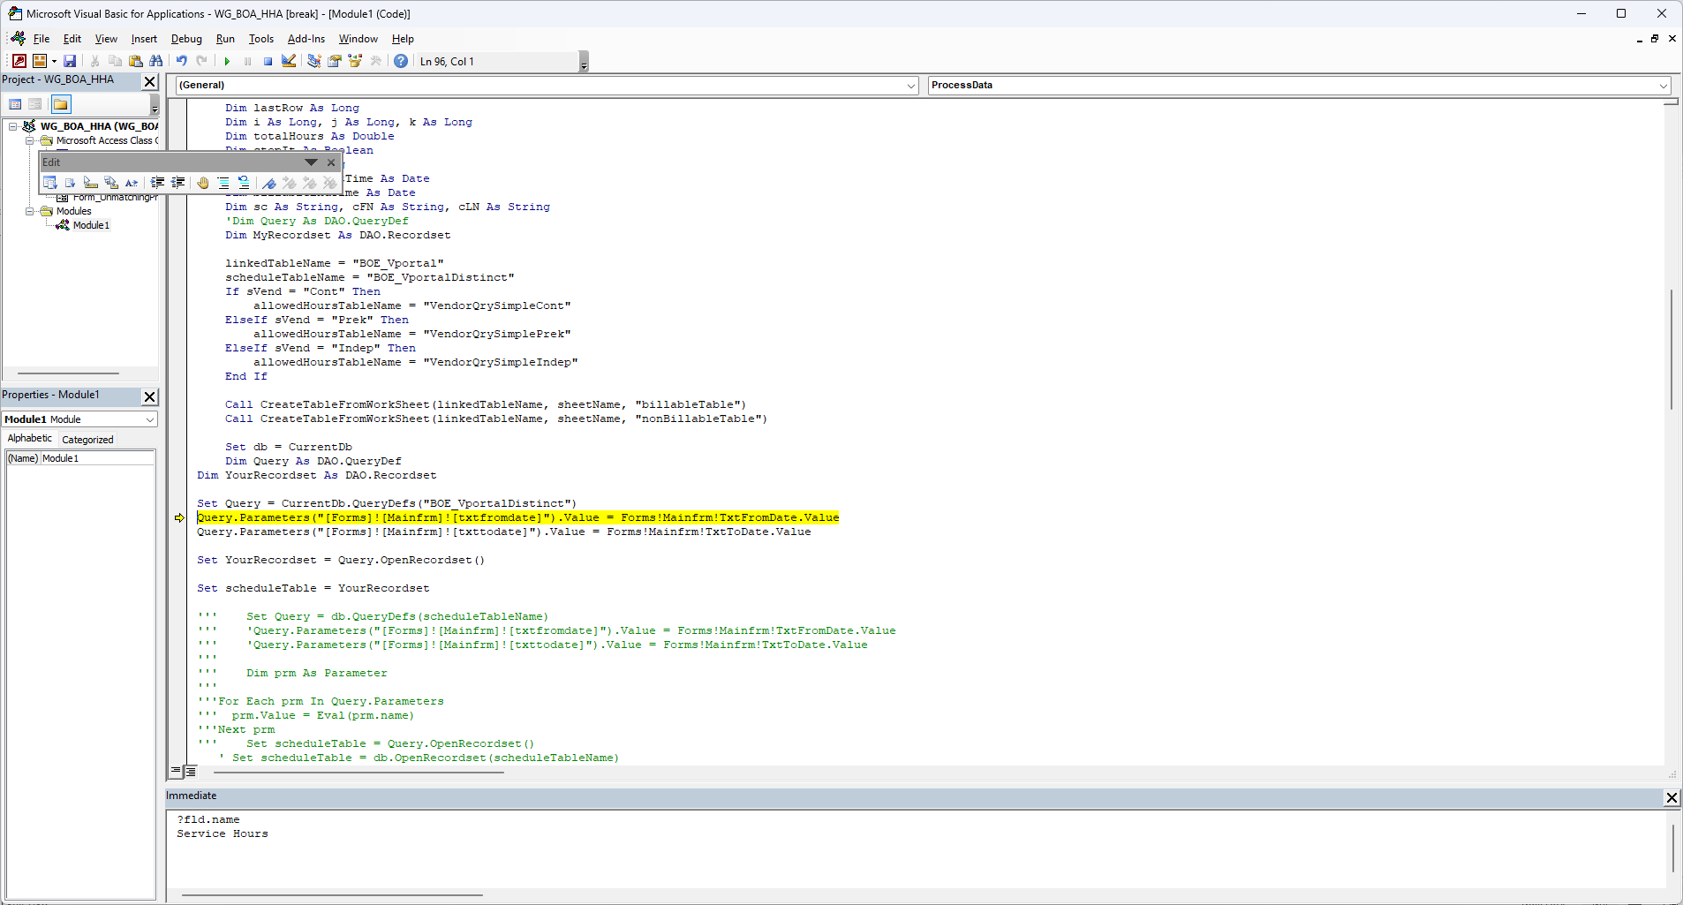Image resolution: width=1683 pixels, height=905 pixels.
Task: Click View Code icon in Project panel
Action: pos(15,104)
